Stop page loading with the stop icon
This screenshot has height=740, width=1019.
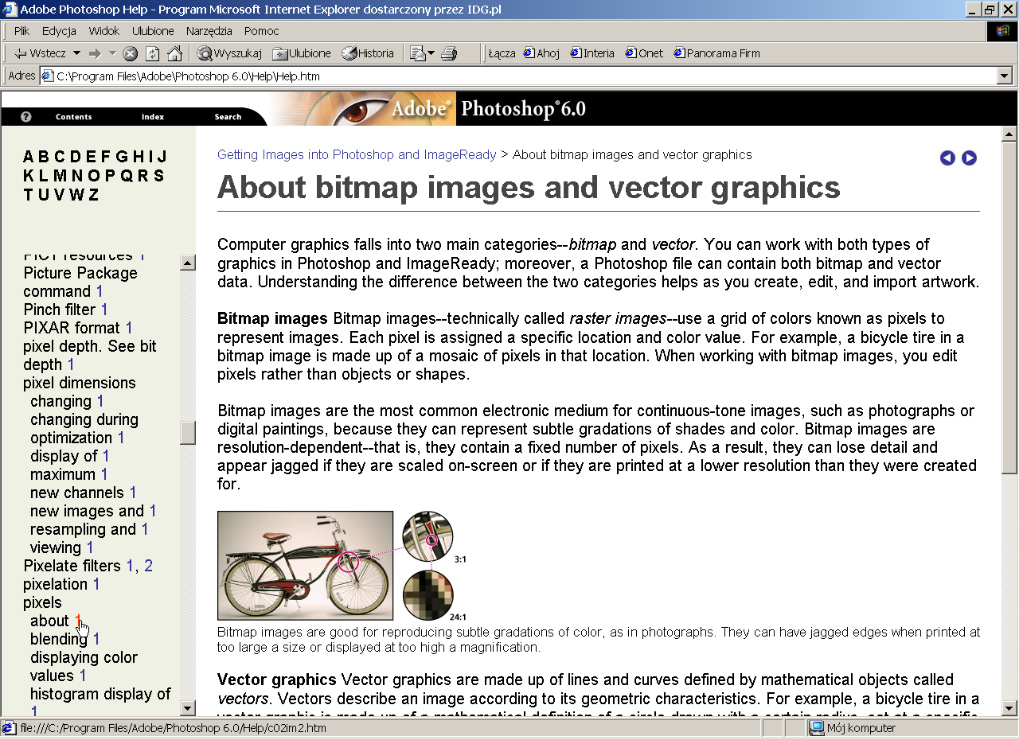point(131,53)
